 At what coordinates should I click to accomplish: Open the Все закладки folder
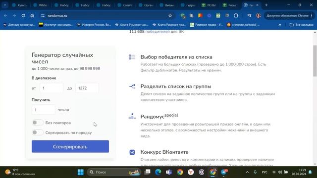(302, 25)
